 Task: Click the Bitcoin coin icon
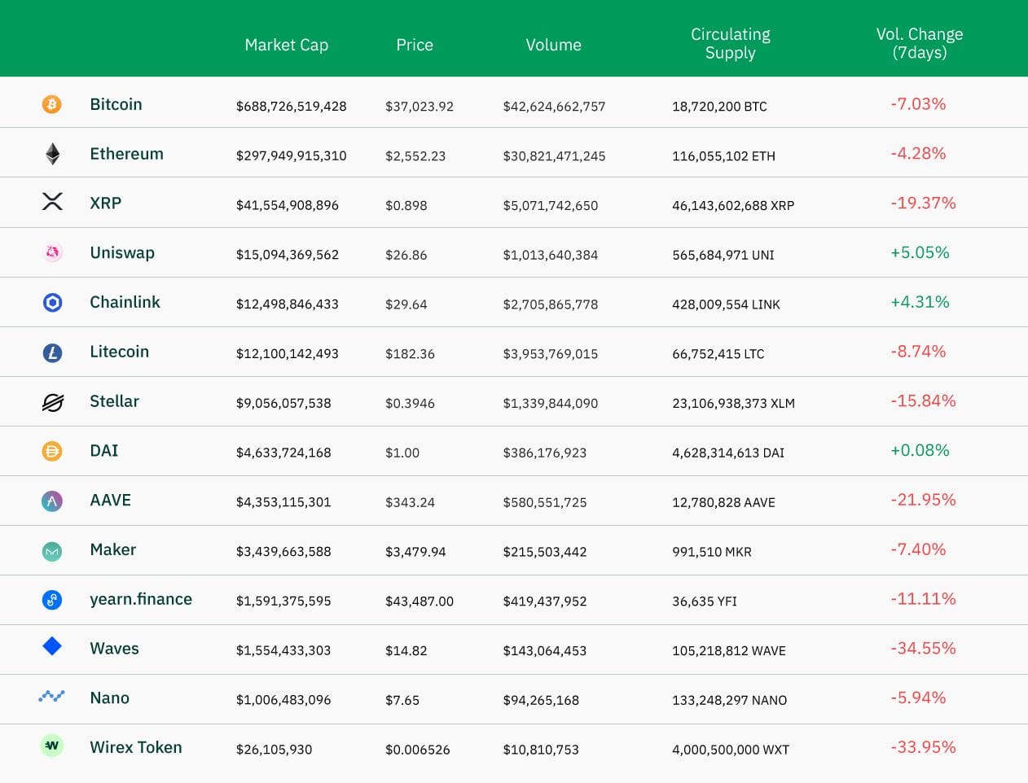(52, 104)
